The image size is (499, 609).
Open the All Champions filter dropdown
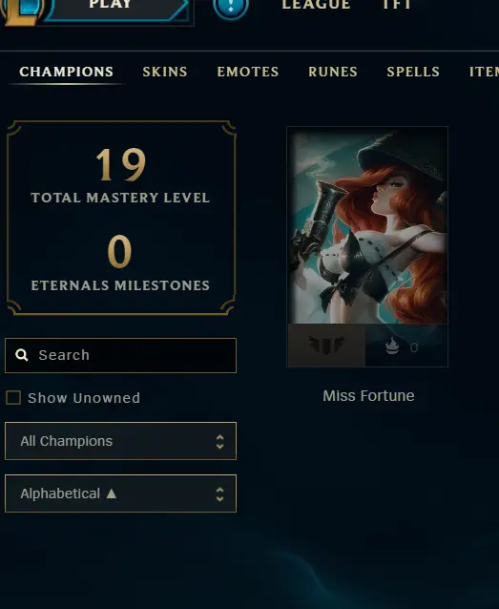coord(120,441)
